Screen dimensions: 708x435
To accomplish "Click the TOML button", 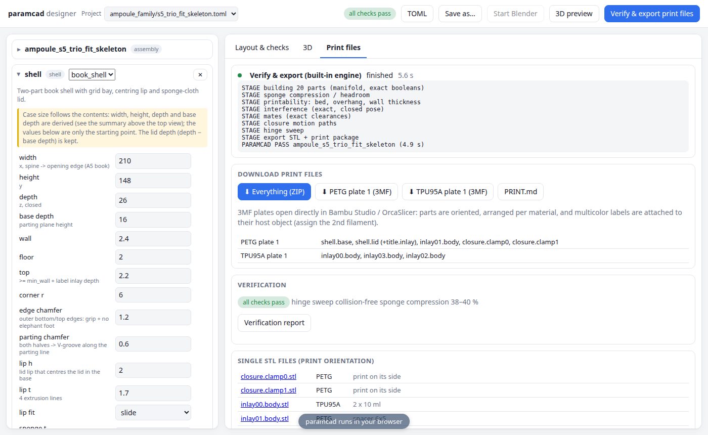I will [x=417, y=14].
